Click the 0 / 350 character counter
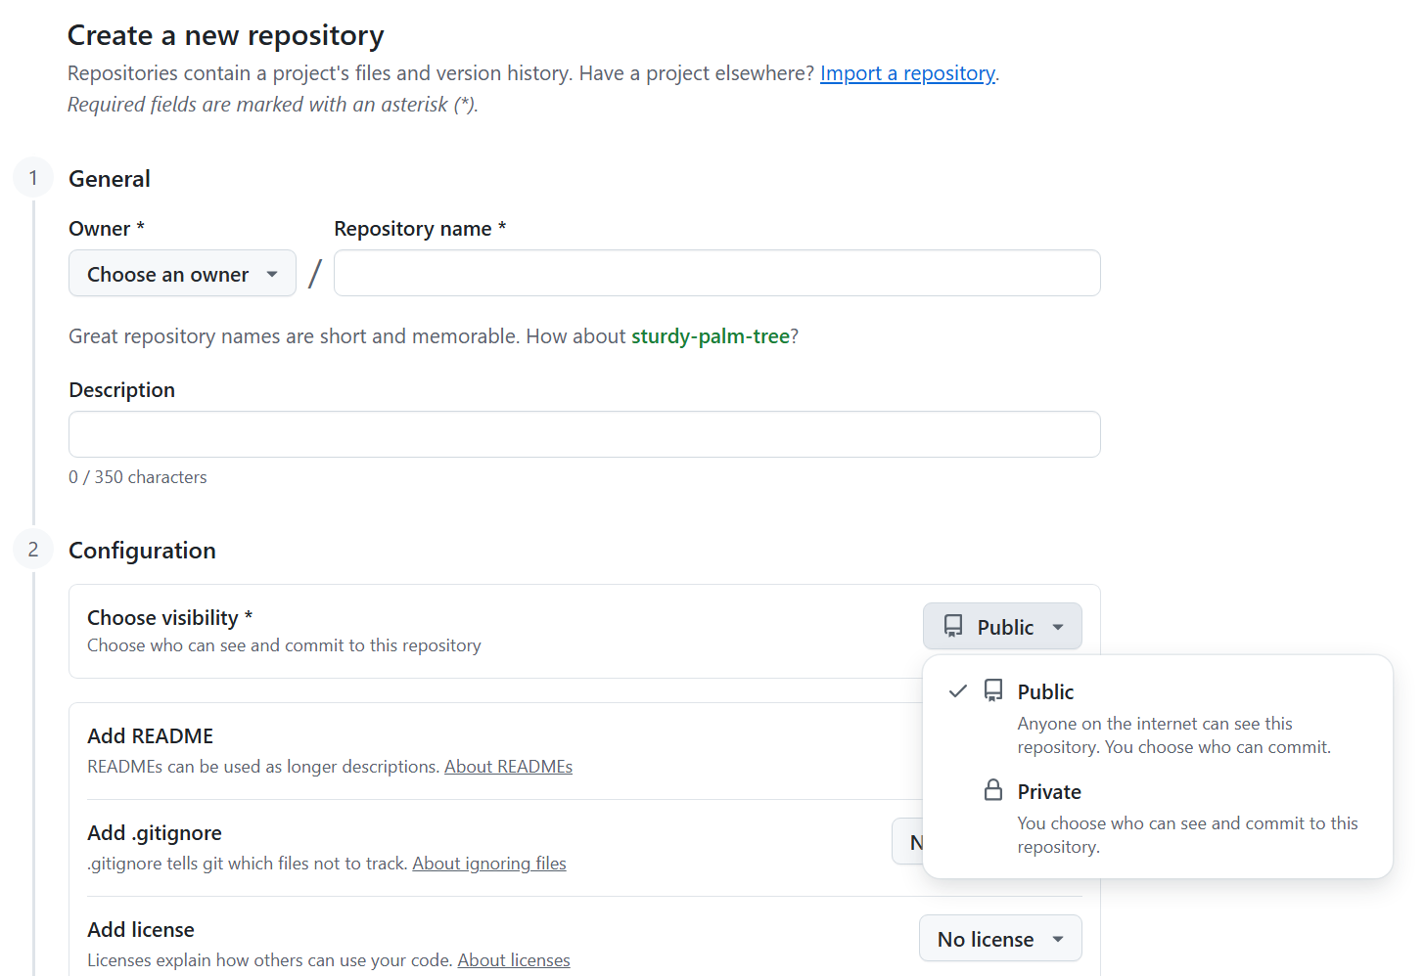Screen dimensions: 1425x976 138,476
